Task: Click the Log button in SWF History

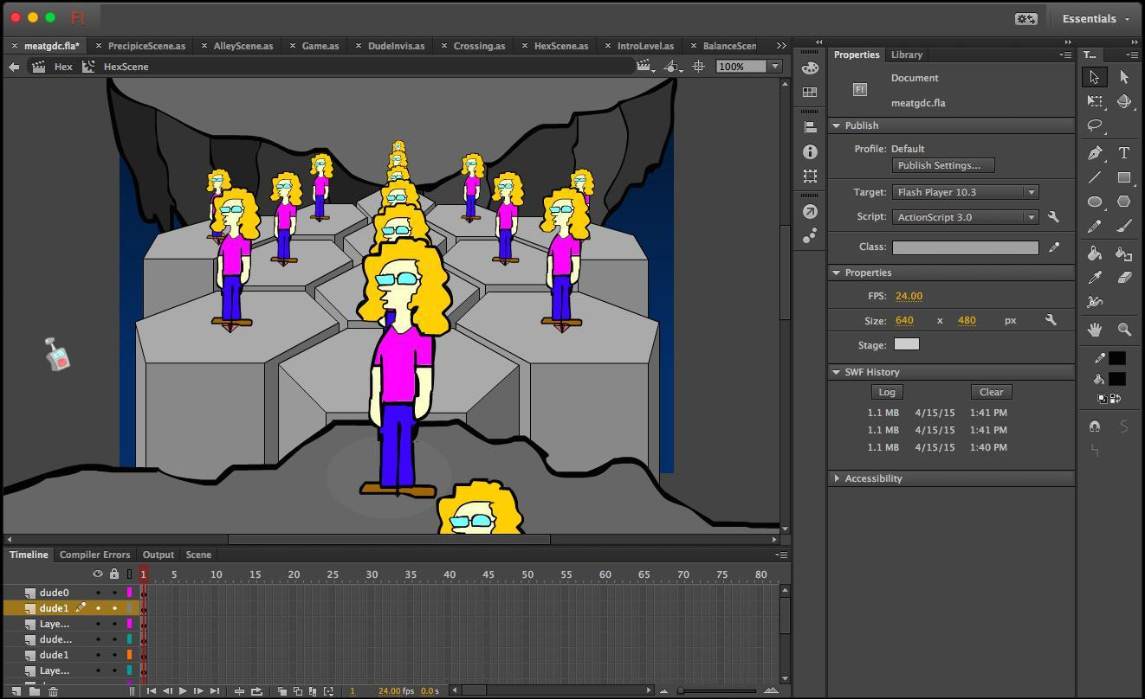Action: pos(887,392)
